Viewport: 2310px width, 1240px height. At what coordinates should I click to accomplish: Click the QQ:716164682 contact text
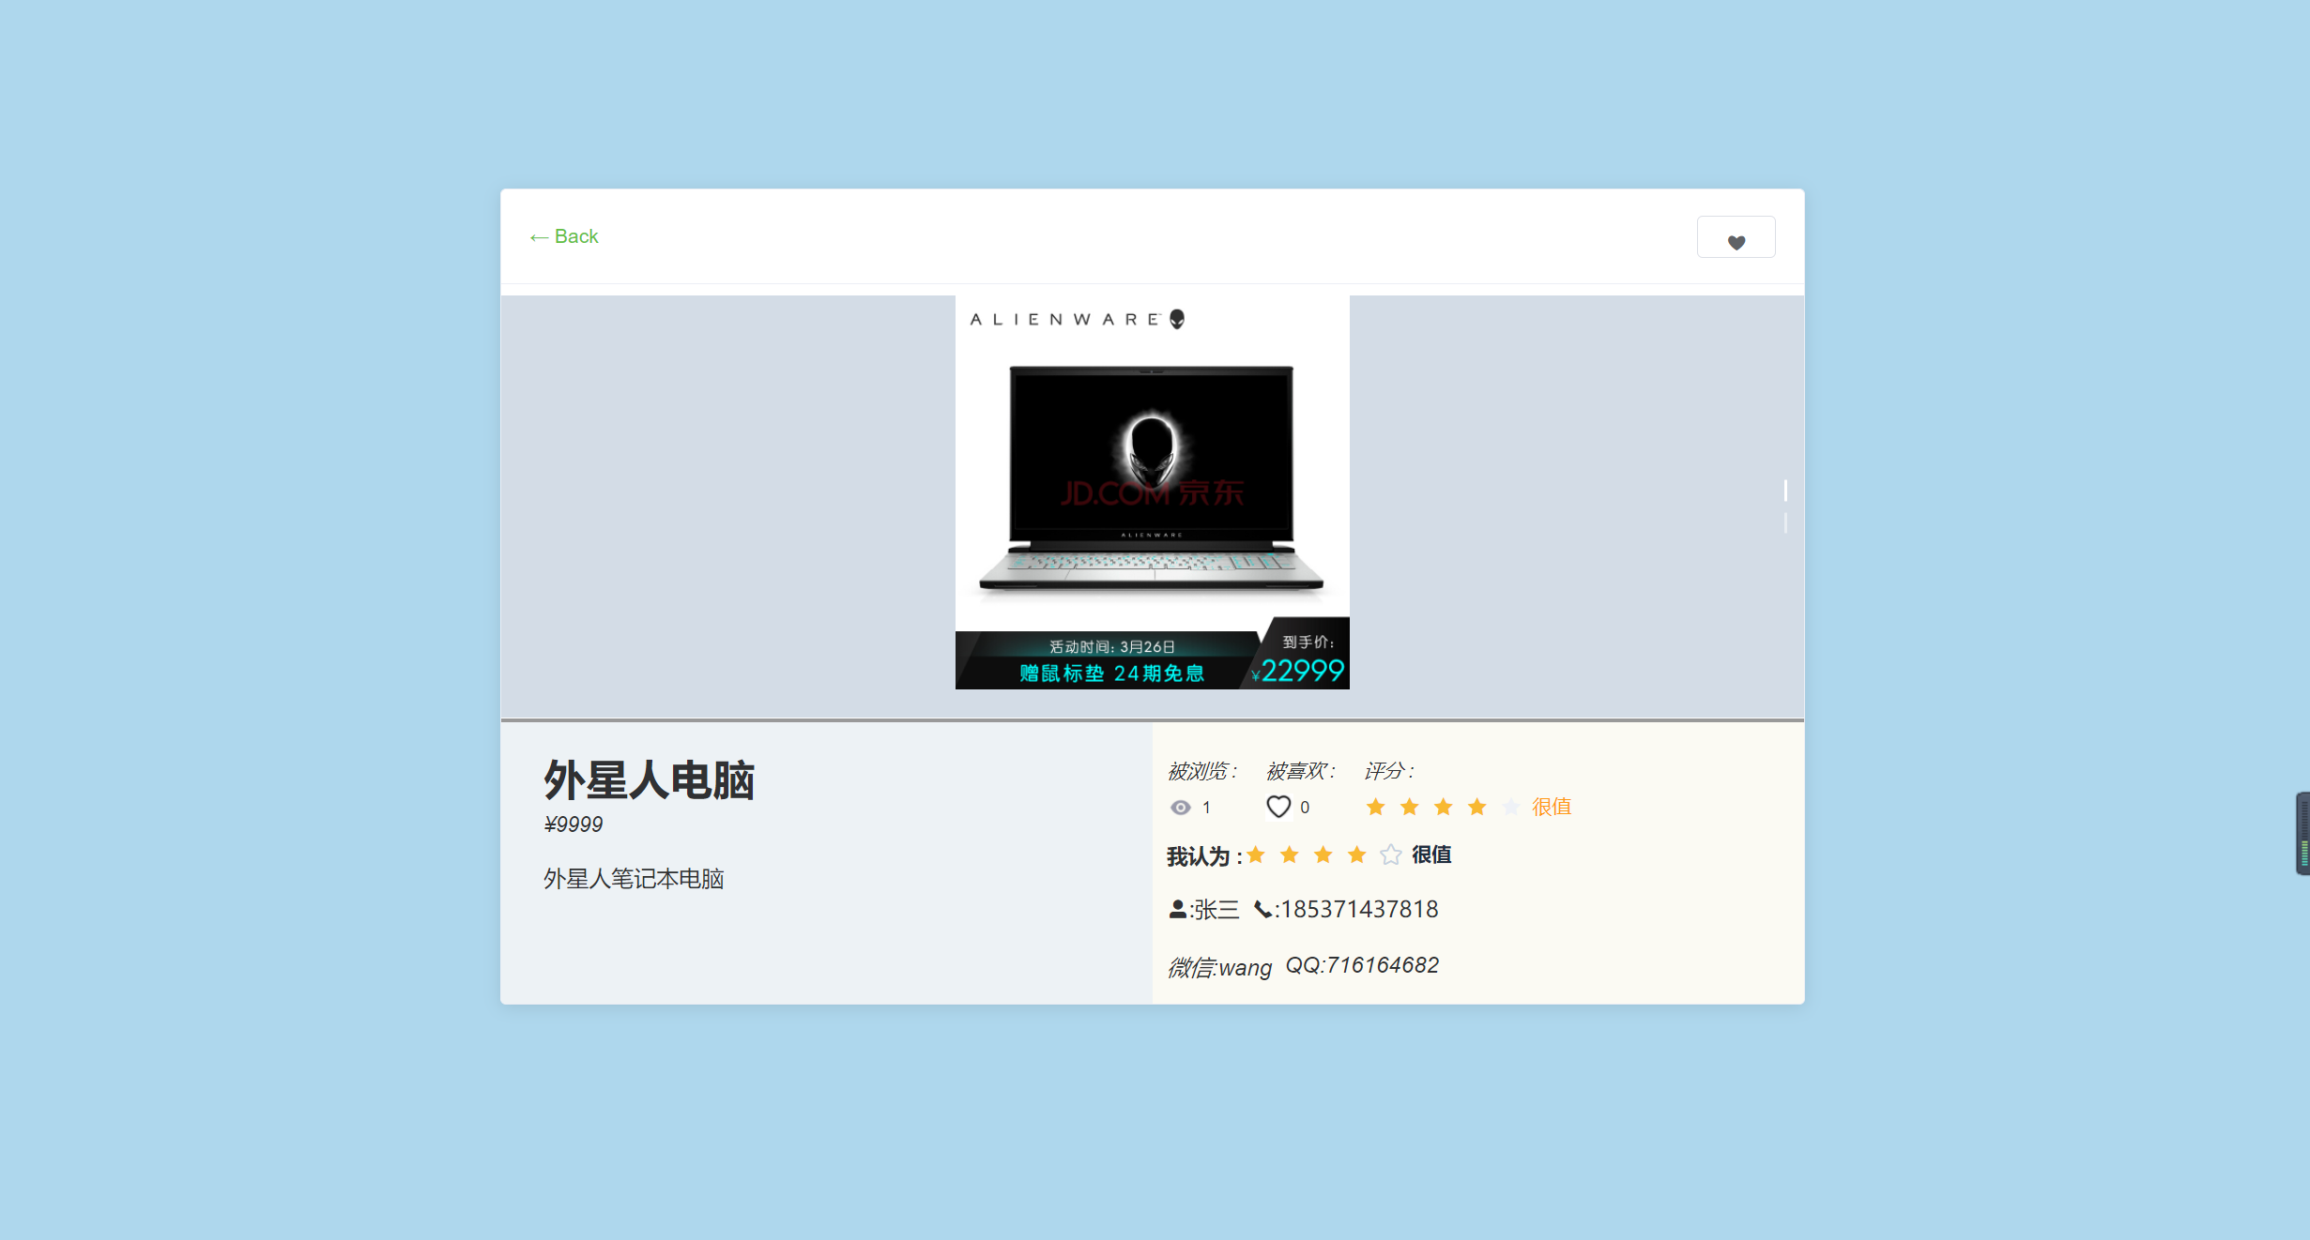(1362, 965)
